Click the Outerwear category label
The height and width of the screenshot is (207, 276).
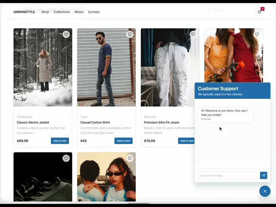(24, 117)
